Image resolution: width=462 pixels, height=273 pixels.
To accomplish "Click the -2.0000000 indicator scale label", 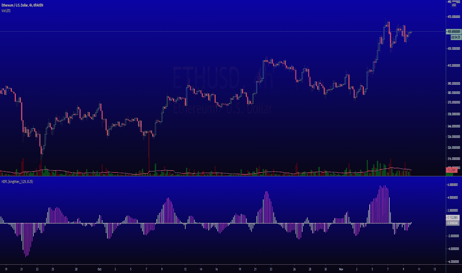I will click(x=453, y=236).
